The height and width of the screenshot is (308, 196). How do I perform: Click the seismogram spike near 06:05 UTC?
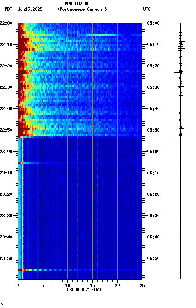coord(179,164)
